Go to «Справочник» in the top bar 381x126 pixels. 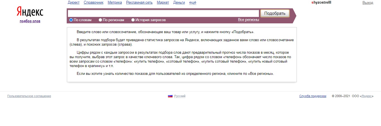(x=94, y=3)
